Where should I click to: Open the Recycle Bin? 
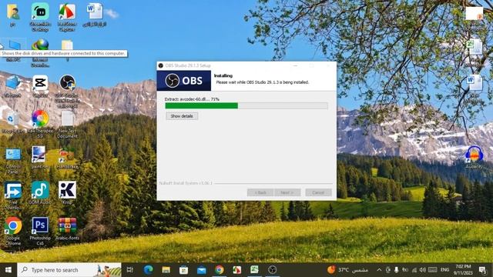click(13, 122)
